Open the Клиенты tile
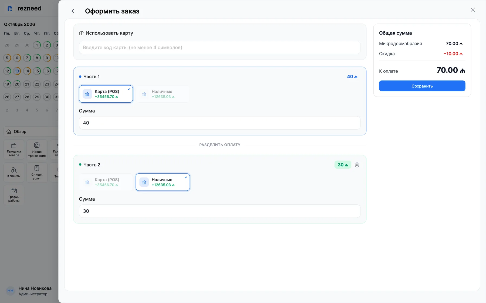Screen dimensions: 486x303 14,172
